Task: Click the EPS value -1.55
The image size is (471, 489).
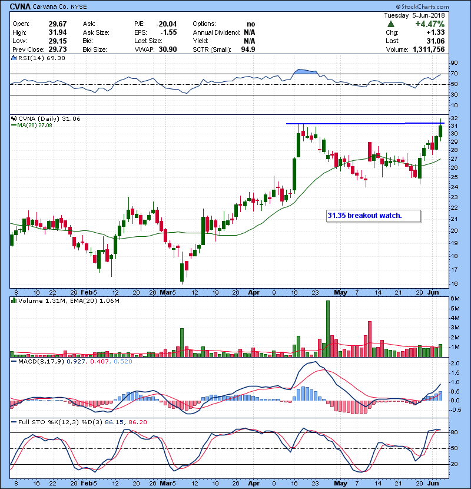Action: [168, 32]
